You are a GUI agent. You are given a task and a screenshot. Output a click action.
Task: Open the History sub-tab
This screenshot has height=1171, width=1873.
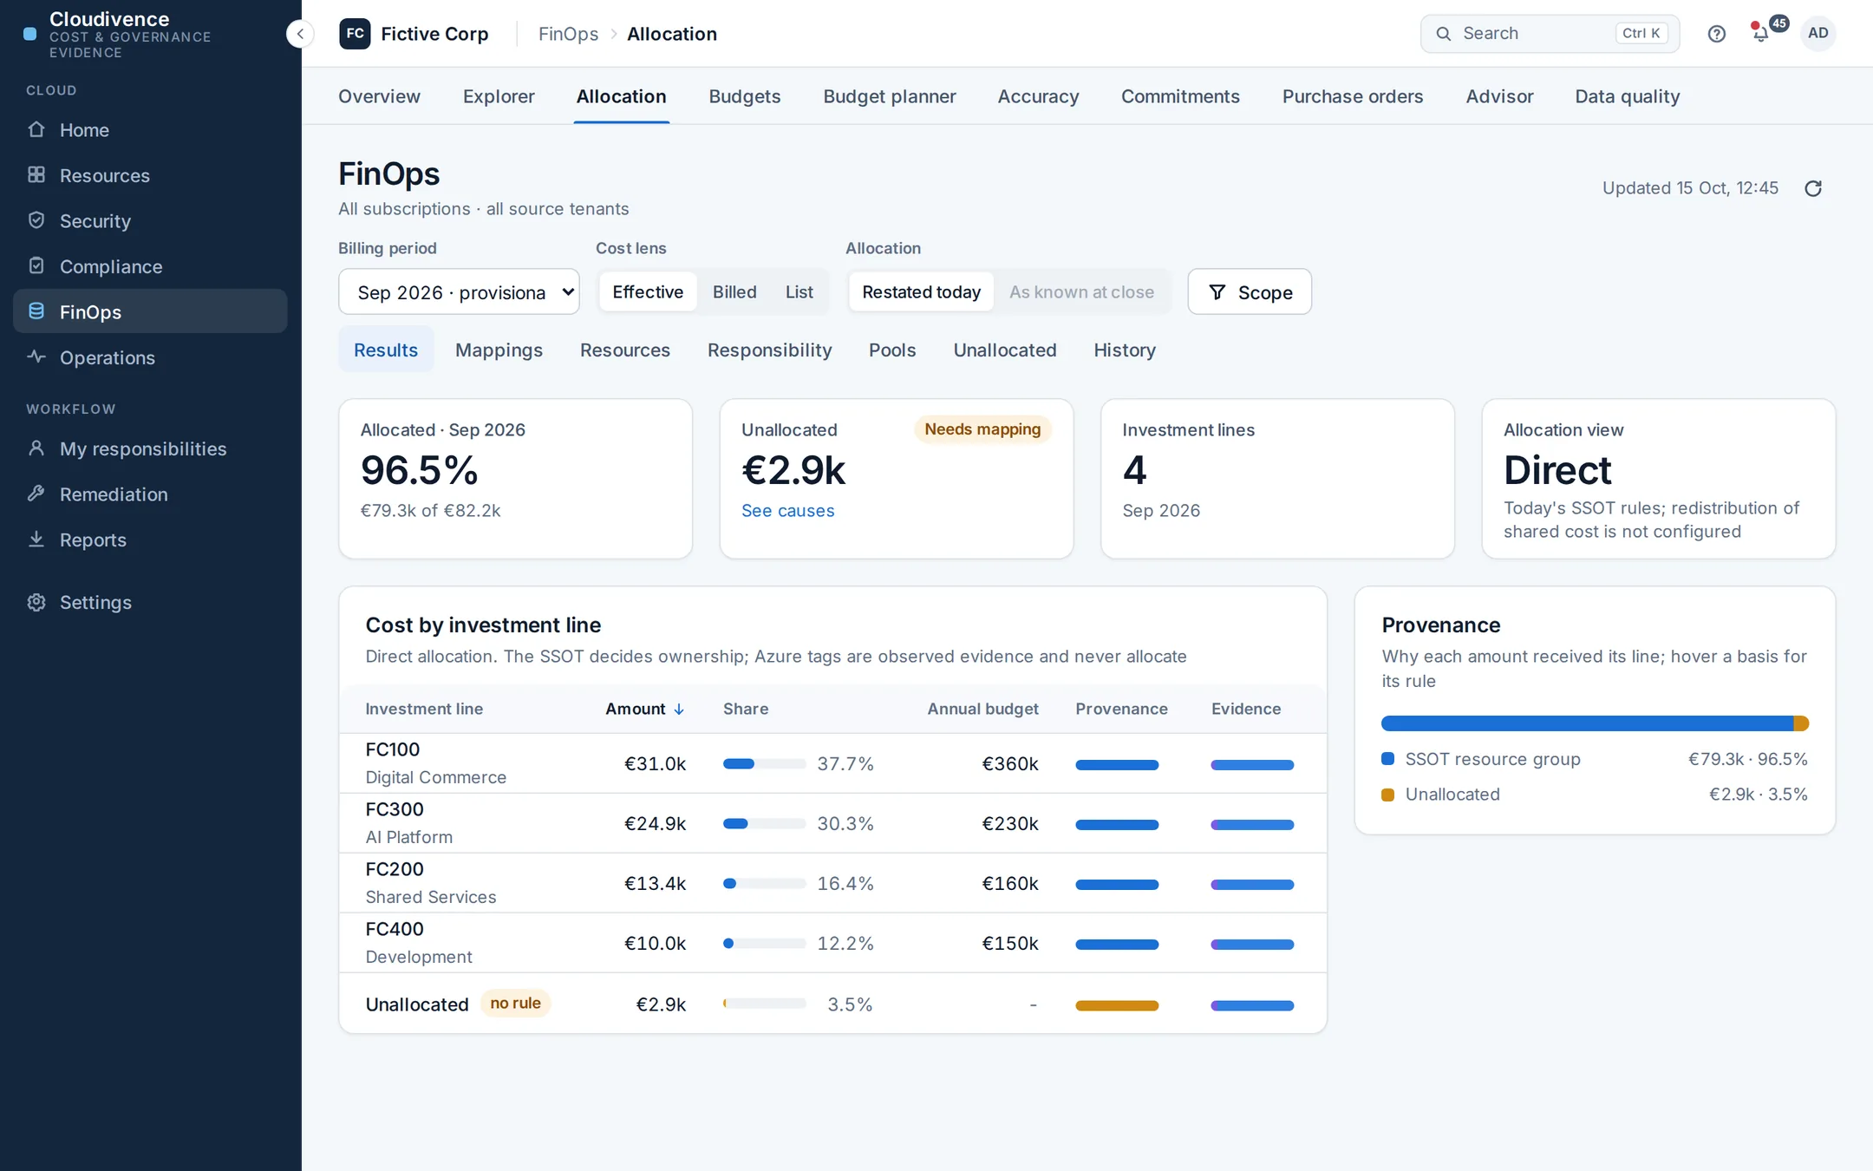tap(1124, 350)
